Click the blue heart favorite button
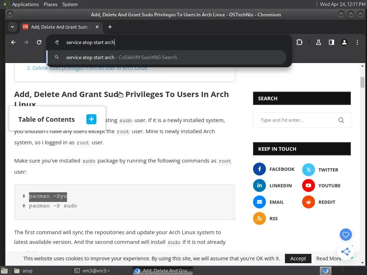Viewport: 367px width, 275px height. 346,235
